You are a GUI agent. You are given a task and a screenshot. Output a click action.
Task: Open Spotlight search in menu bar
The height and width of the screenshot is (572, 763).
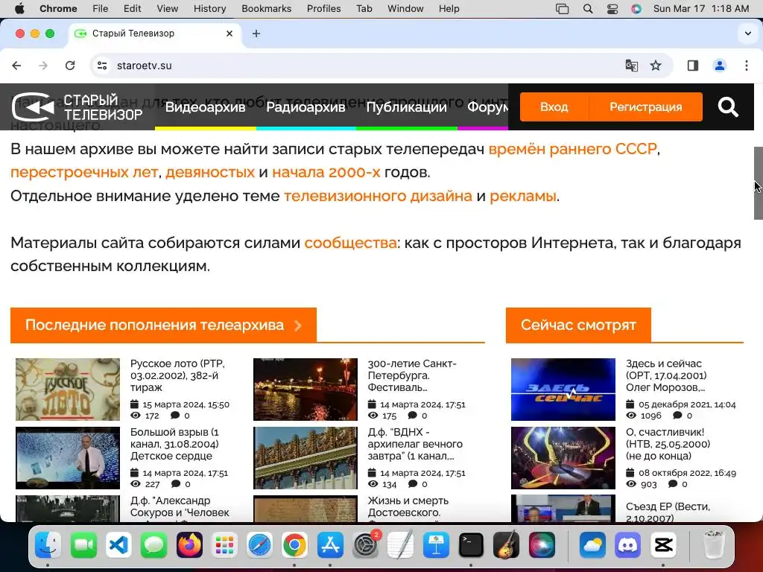coord(588,8)
